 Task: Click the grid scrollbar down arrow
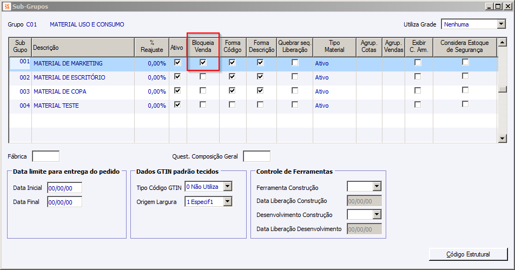point(502,139)
